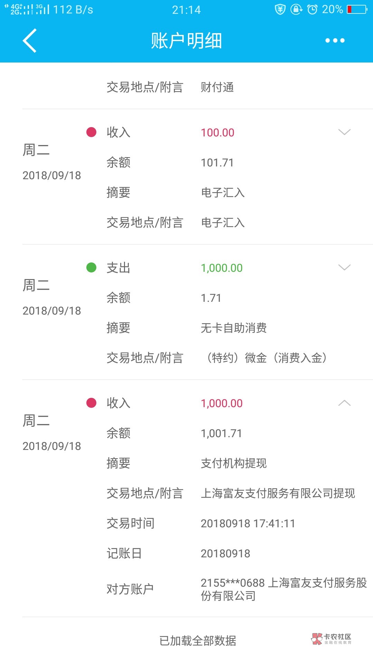The width and height of the screenshot is (373, 663).
Task: Tap the red dot beside 100.00 income
Action: click(91, 132)
